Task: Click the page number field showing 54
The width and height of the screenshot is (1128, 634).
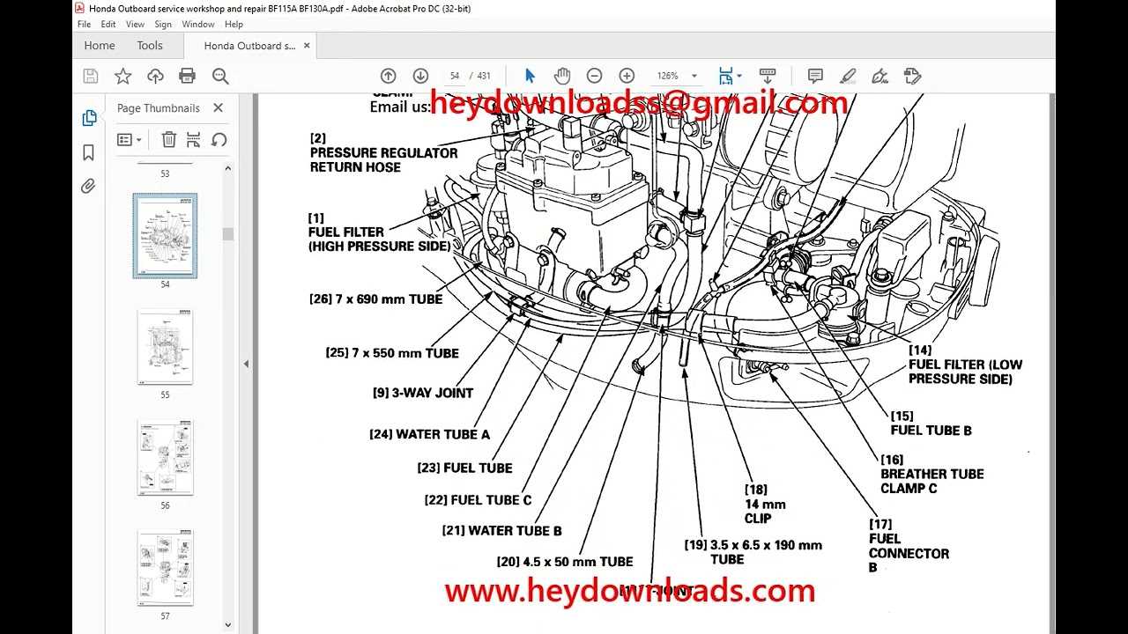Action: click(x=455, y=76)
